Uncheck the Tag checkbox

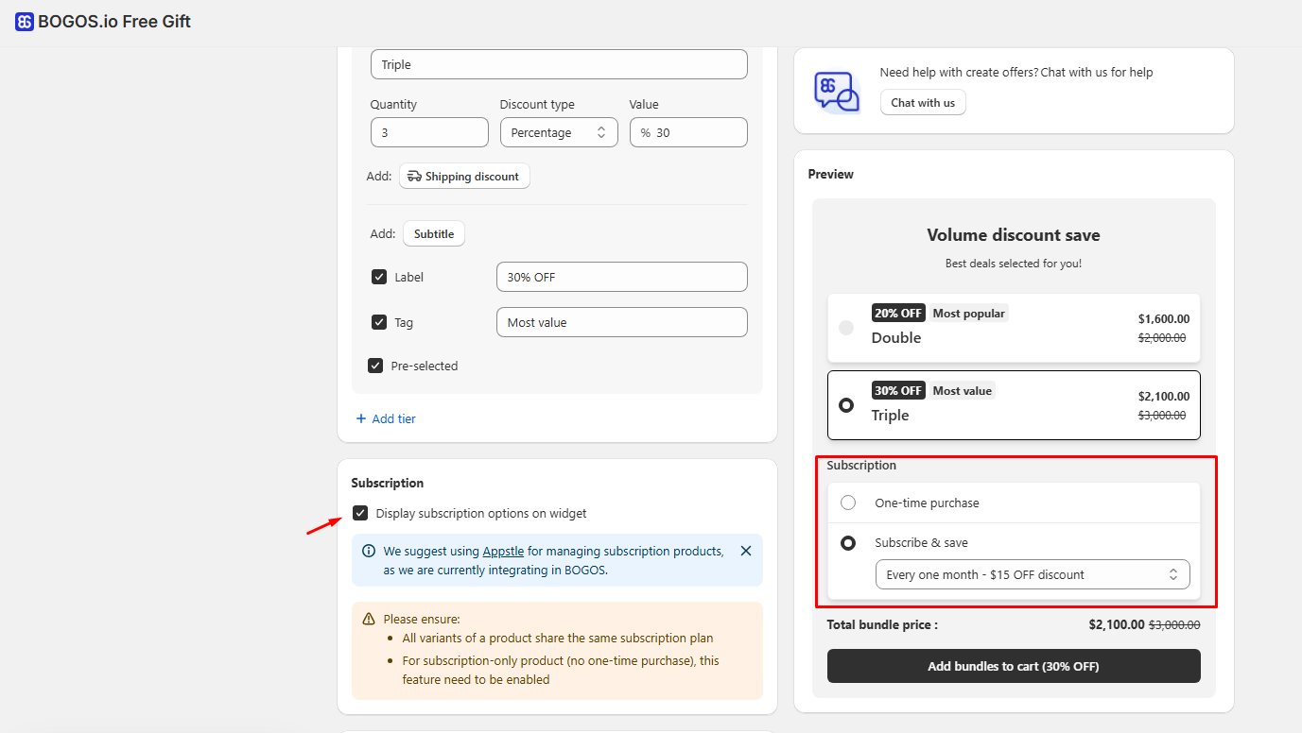click(379, 322)
